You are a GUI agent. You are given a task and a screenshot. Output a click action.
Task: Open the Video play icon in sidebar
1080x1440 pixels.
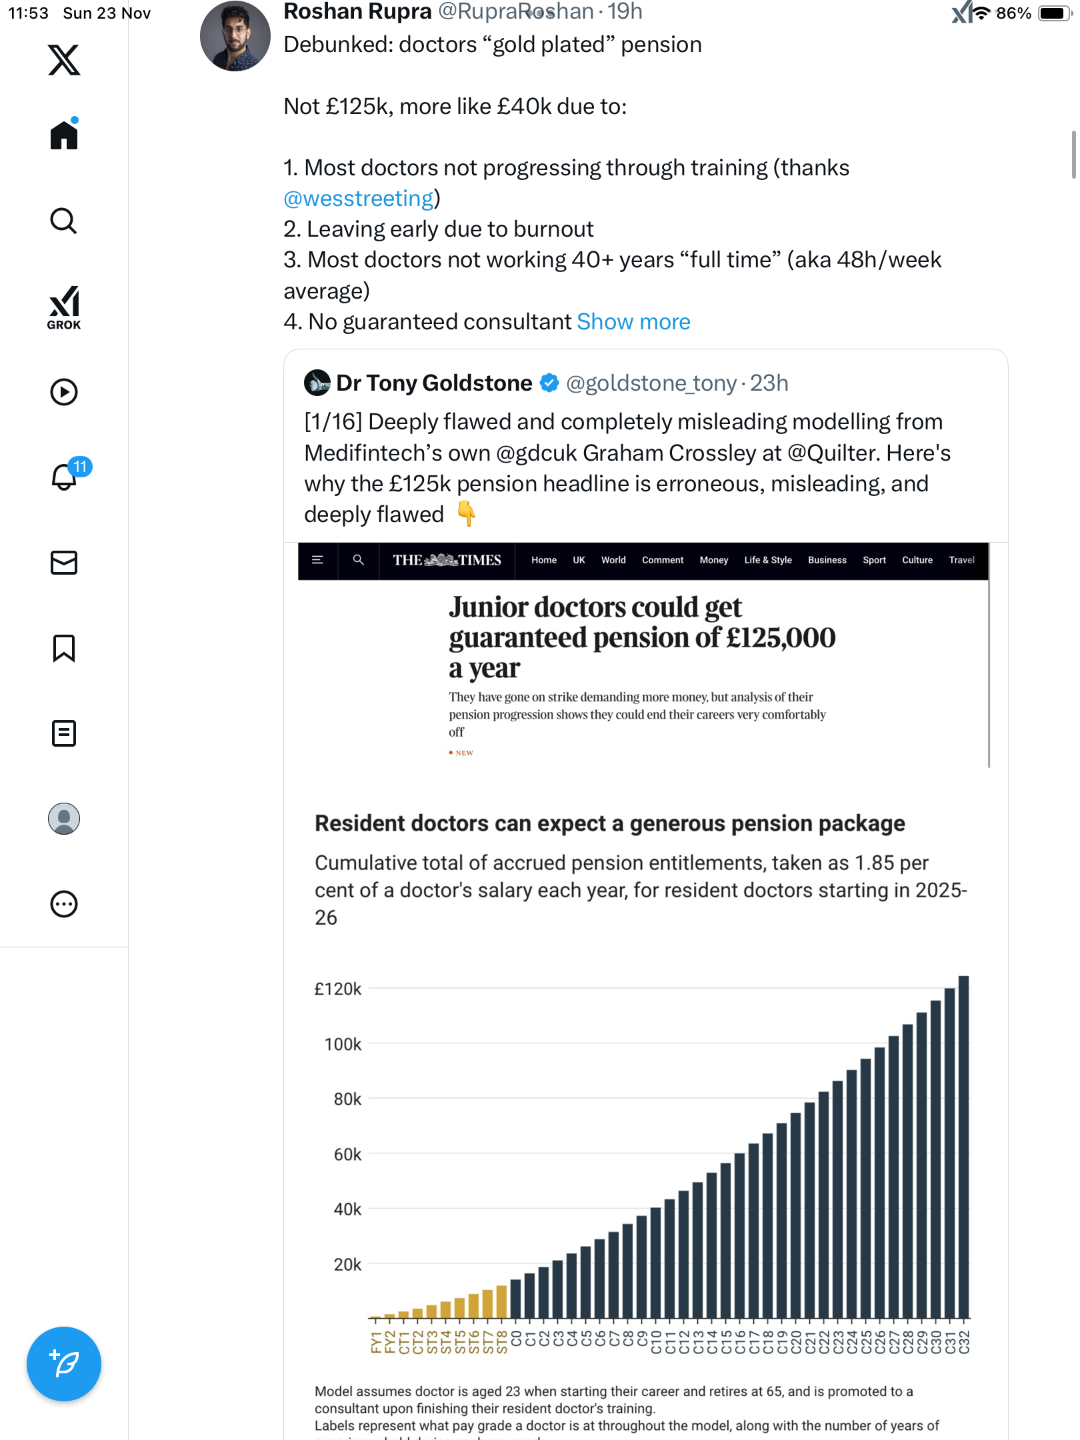tap(64, 392)
